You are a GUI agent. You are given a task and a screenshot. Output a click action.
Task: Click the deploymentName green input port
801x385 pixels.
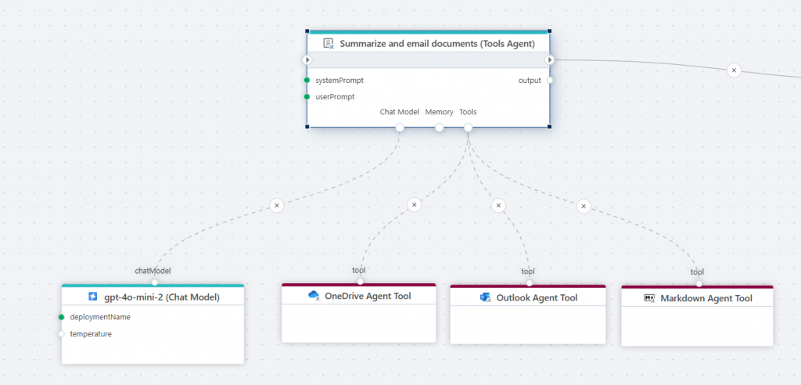[61, 317]
